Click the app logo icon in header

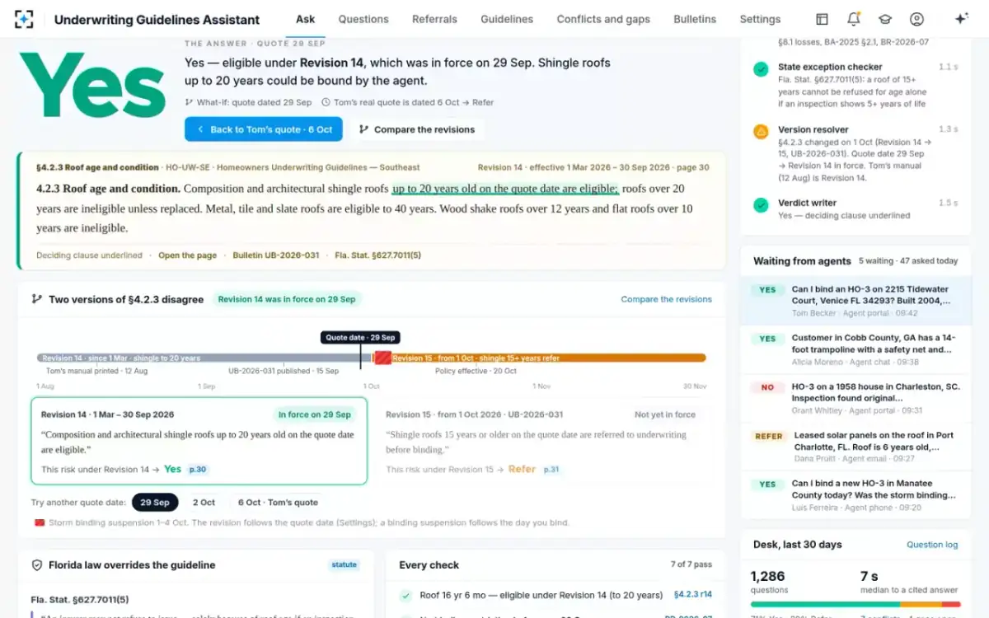coord(24,19)
